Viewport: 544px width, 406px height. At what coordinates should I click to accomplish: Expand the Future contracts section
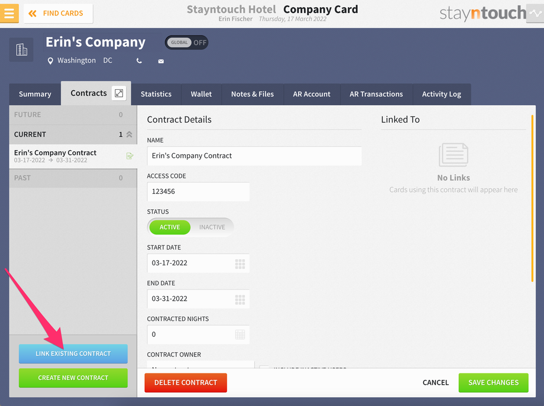[x=73, y=115]
